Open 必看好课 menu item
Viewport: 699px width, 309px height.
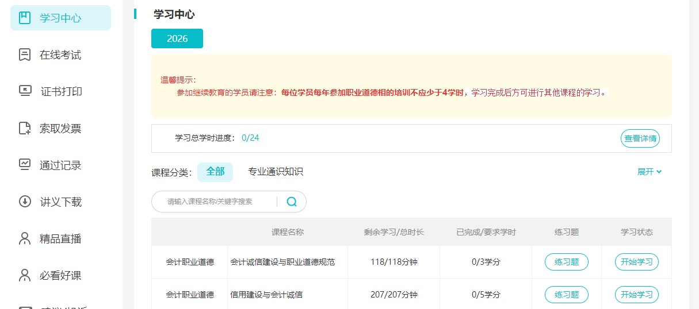pos(60,275)
